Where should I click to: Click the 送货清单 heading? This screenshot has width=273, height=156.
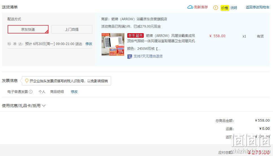10,7
